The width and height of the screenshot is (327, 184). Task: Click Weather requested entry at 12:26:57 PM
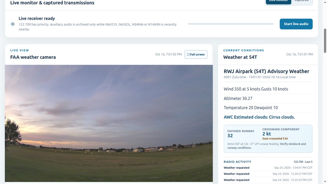[268, 174]
